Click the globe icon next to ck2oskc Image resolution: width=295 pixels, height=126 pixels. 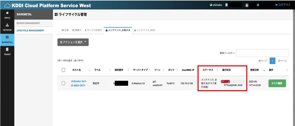(x=211, y=5)
